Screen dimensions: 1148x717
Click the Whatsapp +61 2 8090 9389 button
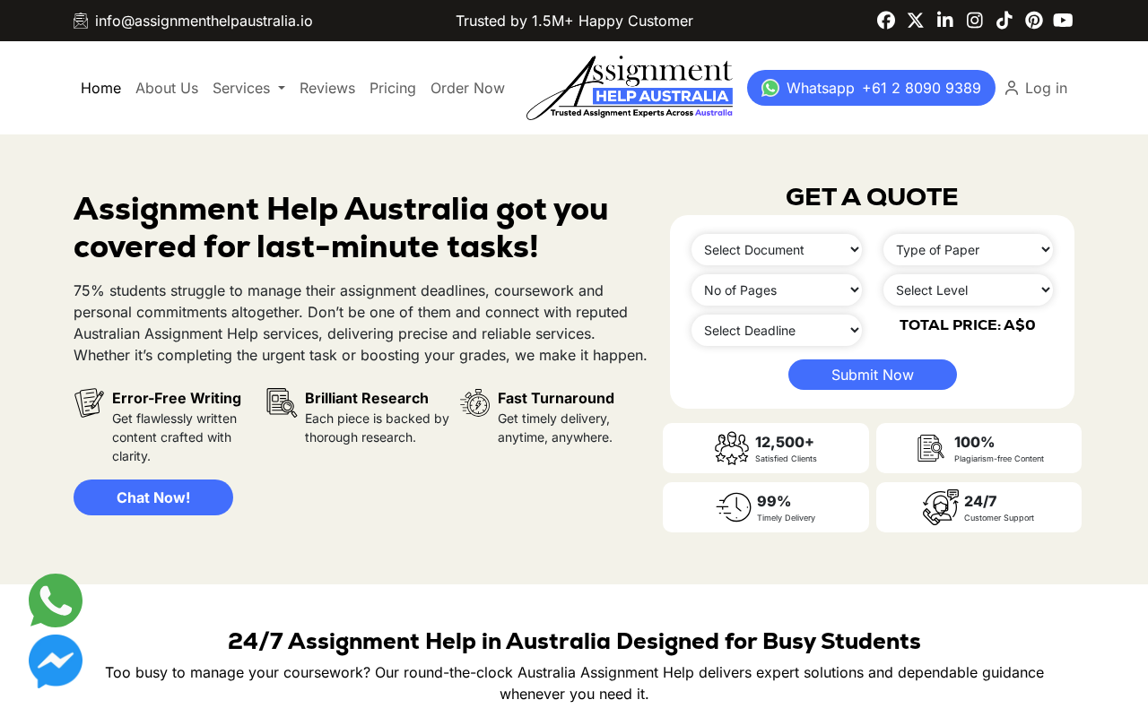click(871, 88)
